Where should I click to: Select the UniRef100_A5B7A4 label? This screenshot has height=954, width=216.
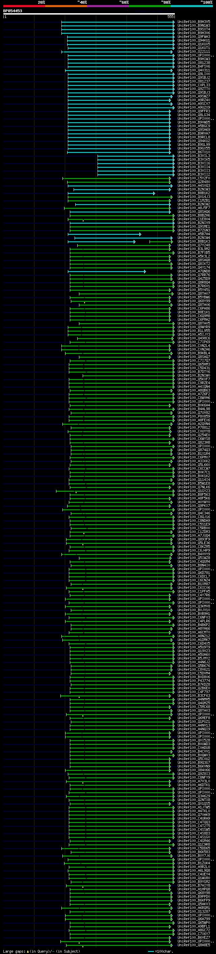(x=194, y=234)
